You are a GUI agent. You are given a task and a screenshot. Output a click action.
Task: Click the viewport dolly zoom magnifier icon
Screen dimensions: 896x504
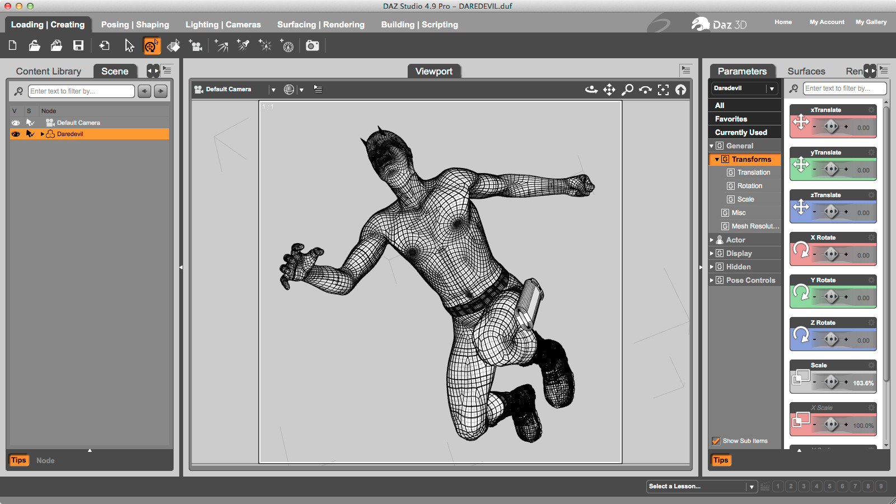click(x=627, y=89)
